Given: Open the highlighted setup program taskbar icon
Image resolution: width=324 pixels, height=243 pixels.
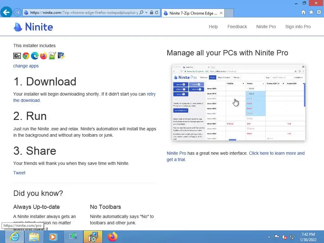Looking at the screenshot, I should click(93, 237).
